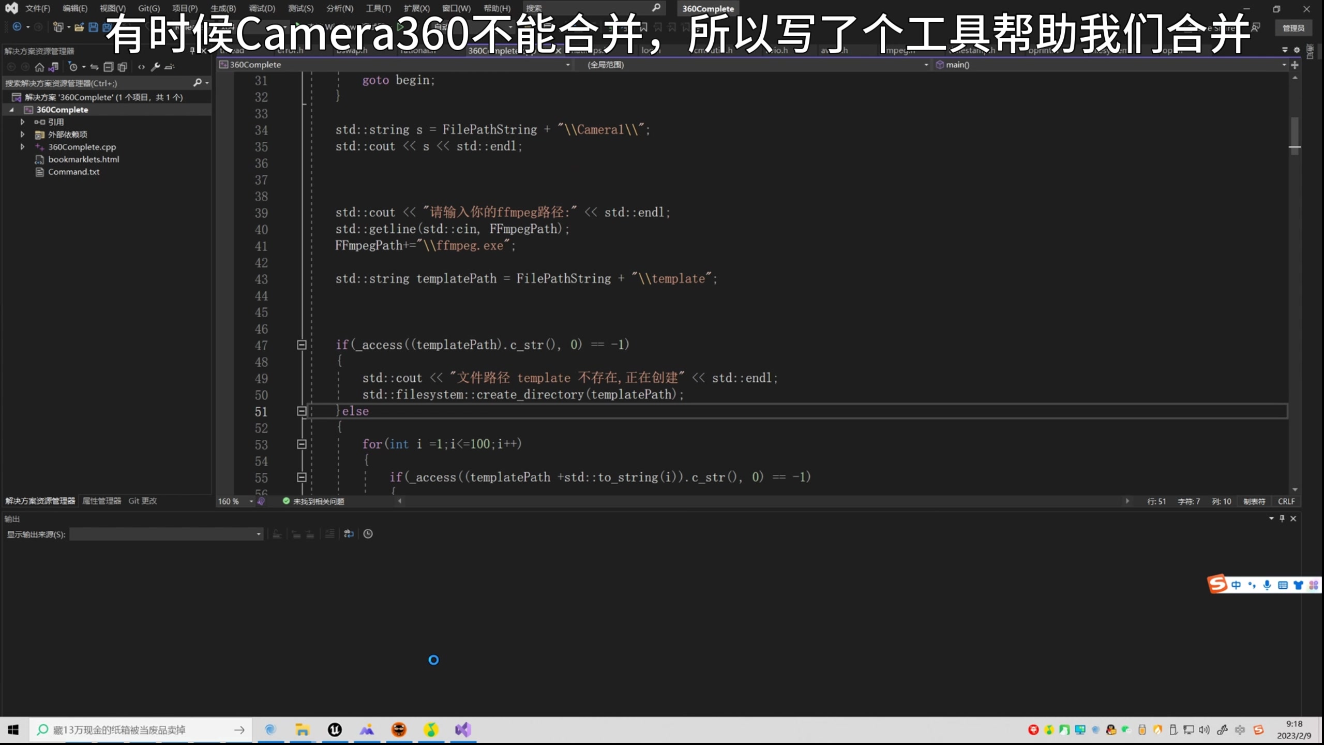Screen dimensions: 1324x745
Task: Select Command.txt in Solution Explorer
Action: click(73, 172)
